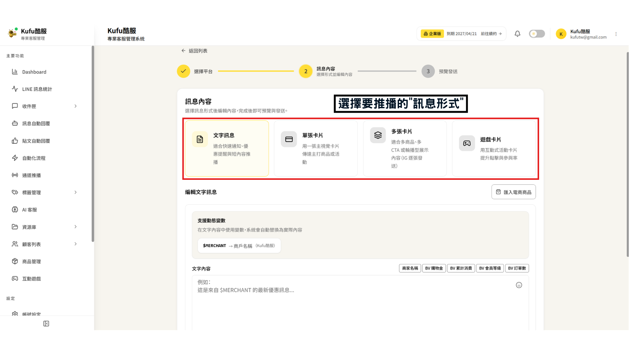Viewport: 629px width, 353px height.
Task: Select the 標籤管理 tag icon
Action: (x=15, y=192)
